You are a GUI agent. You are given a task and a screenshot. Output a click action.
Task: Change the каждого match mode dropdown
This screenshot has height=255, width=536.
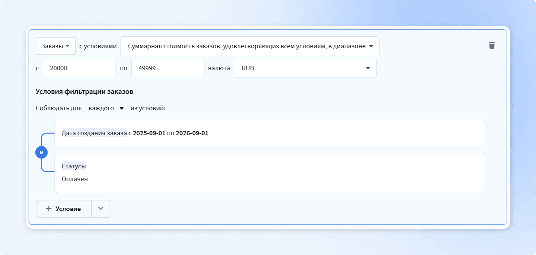106,108
